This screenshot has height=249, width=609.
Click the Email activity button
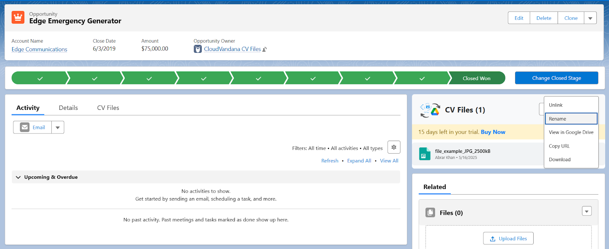[32, 127]
